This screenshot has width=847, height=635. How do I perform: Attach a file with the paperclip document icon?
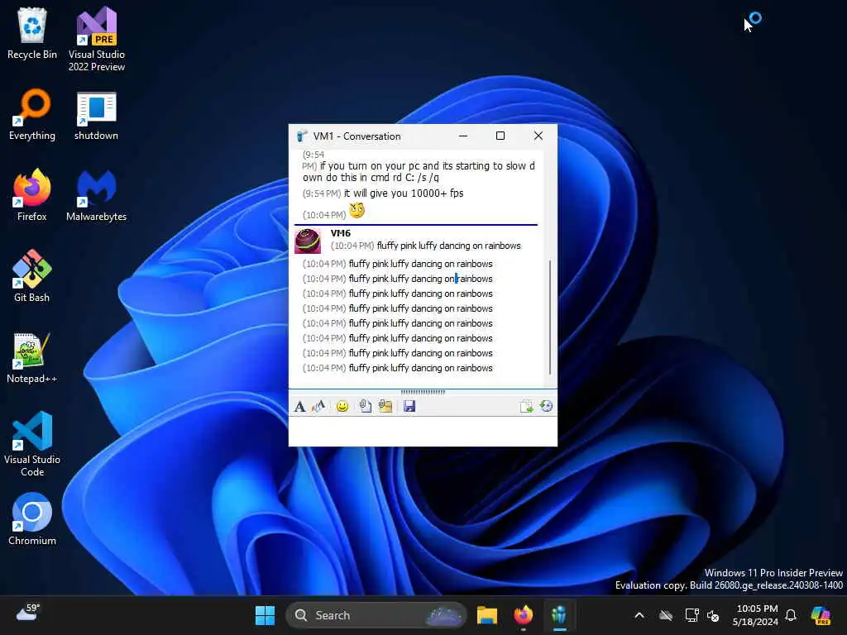pyautogui.click(x=365, y=406)
